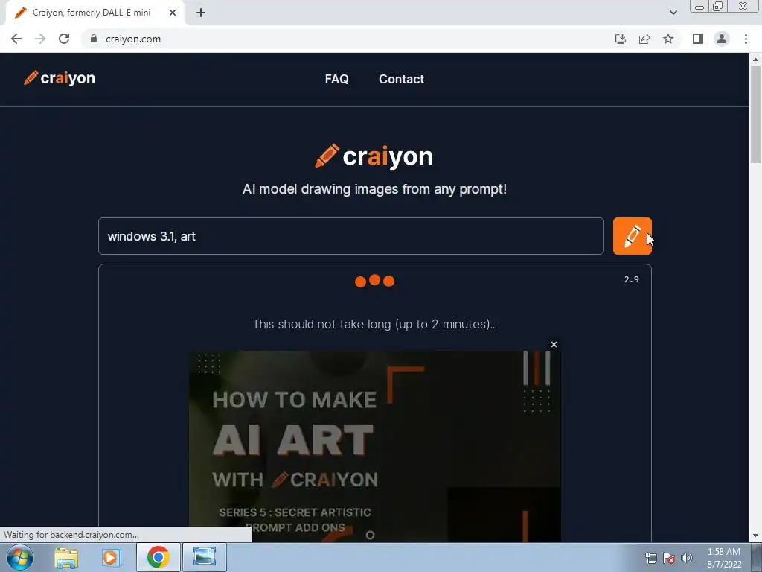
Task: Open the picture viewer taskbar item
Action: [x=204, y=557]
